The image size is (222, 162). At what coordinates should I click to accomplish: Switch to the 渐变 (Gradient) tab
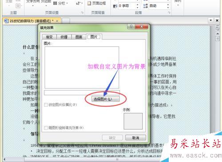coord(49,37)
